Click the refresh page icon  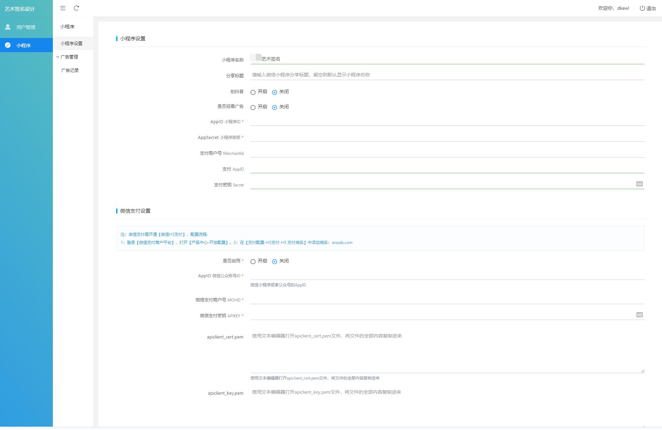point(76,8)
